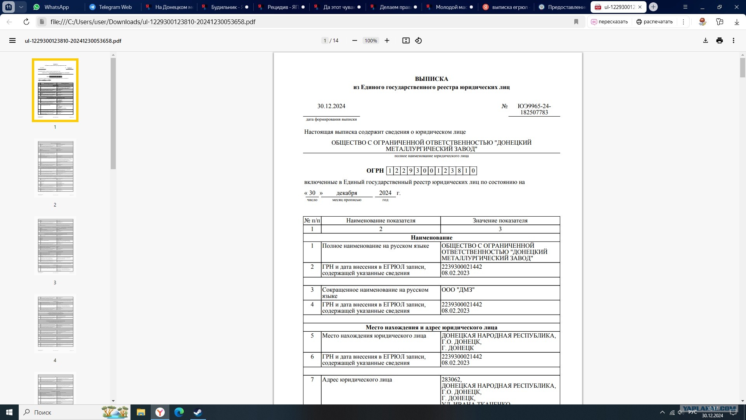Select page 2 thumbnail
This screenshot has width=746, height=420.
(x=55, y=168)
